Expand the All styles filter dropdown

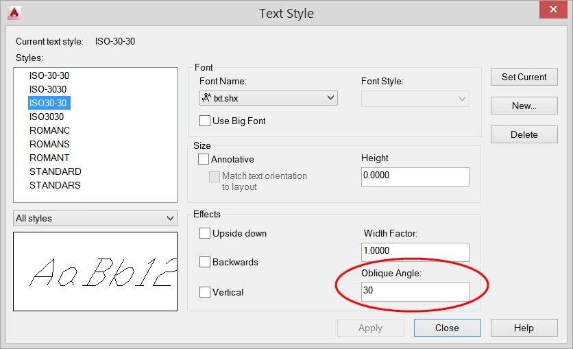95,218
